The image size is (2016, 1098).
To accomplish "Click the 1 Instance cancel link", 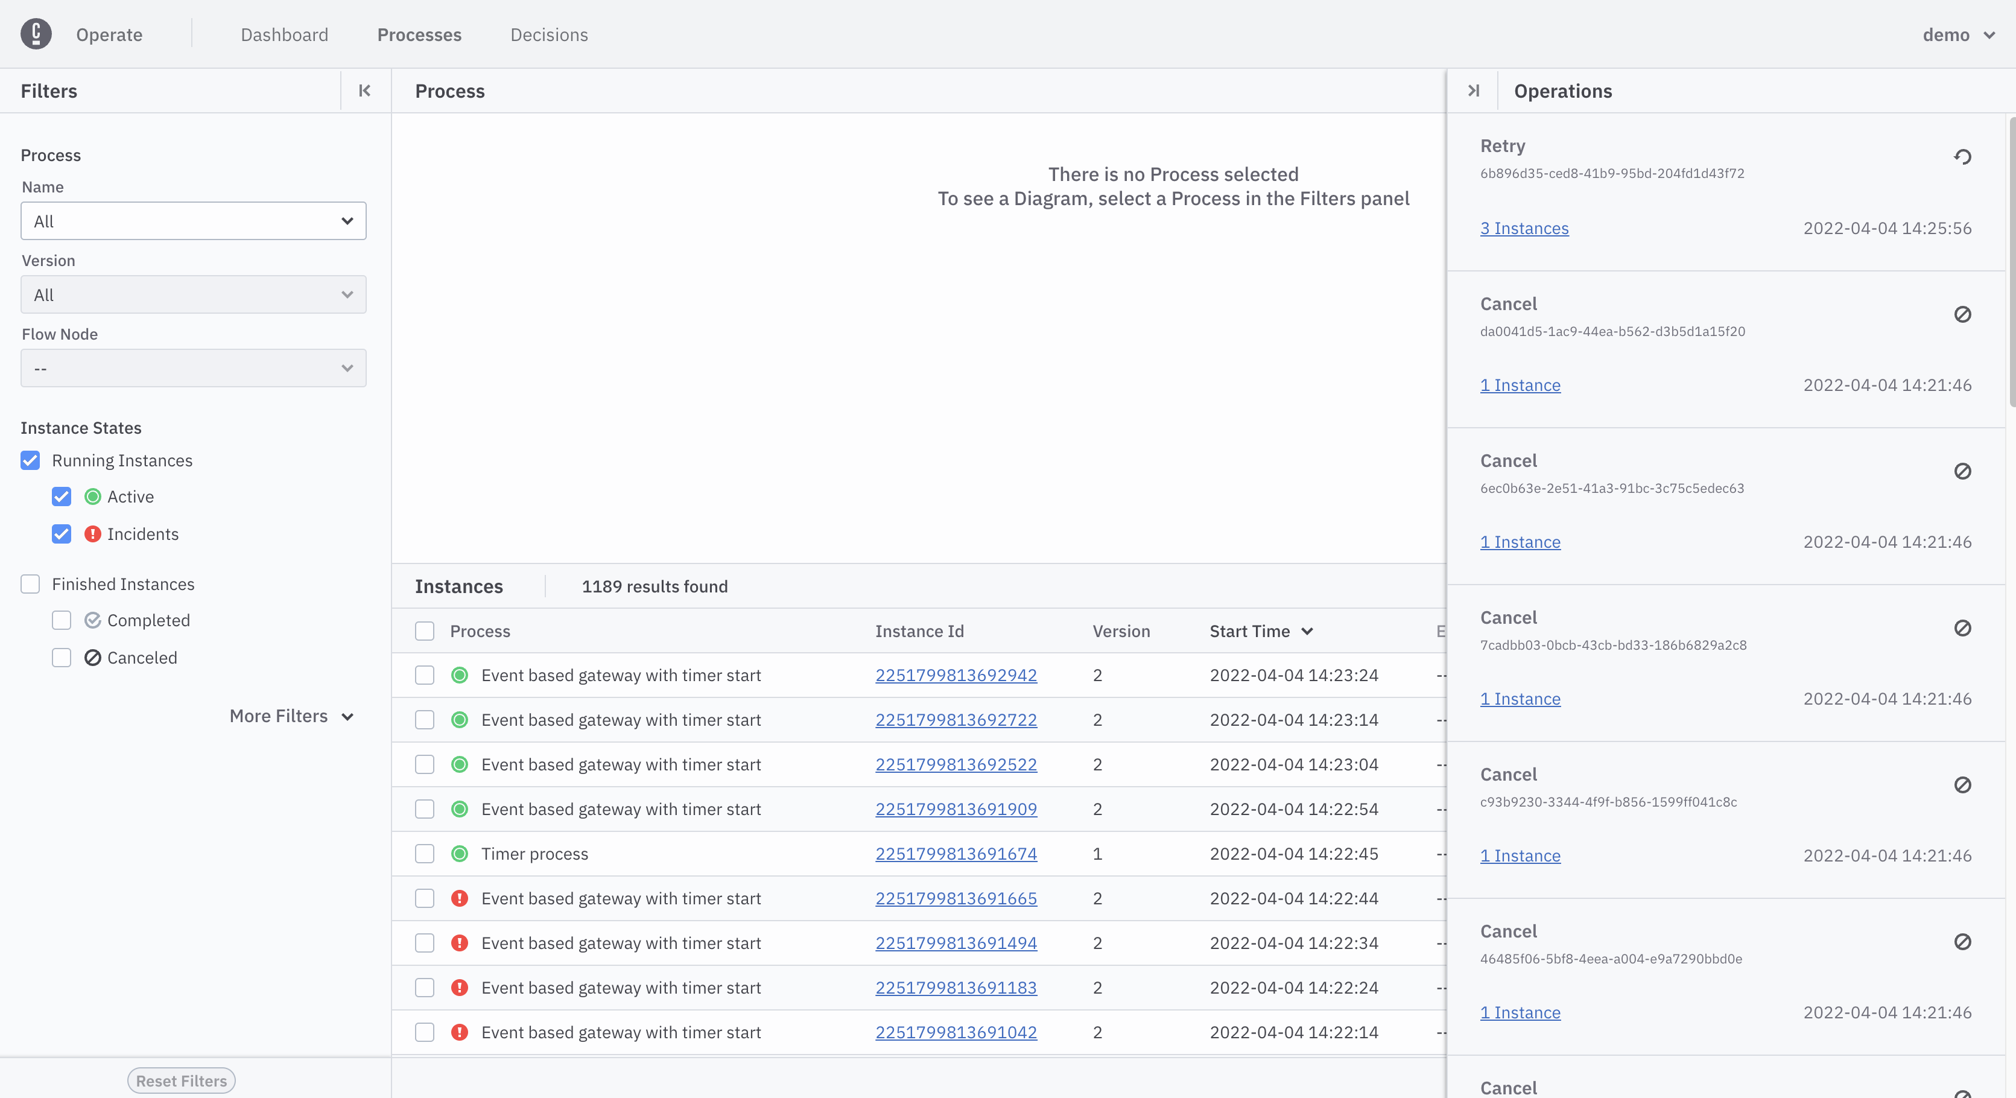I will 1520,384.
